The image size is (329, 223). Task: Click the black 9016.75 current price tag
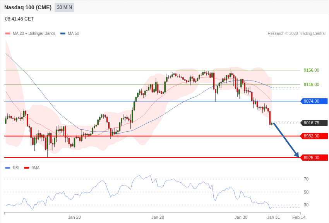[x=314, y=123]
